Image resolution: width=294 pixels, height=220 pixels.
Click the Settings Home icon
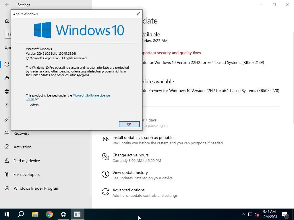tap(7, 21)
